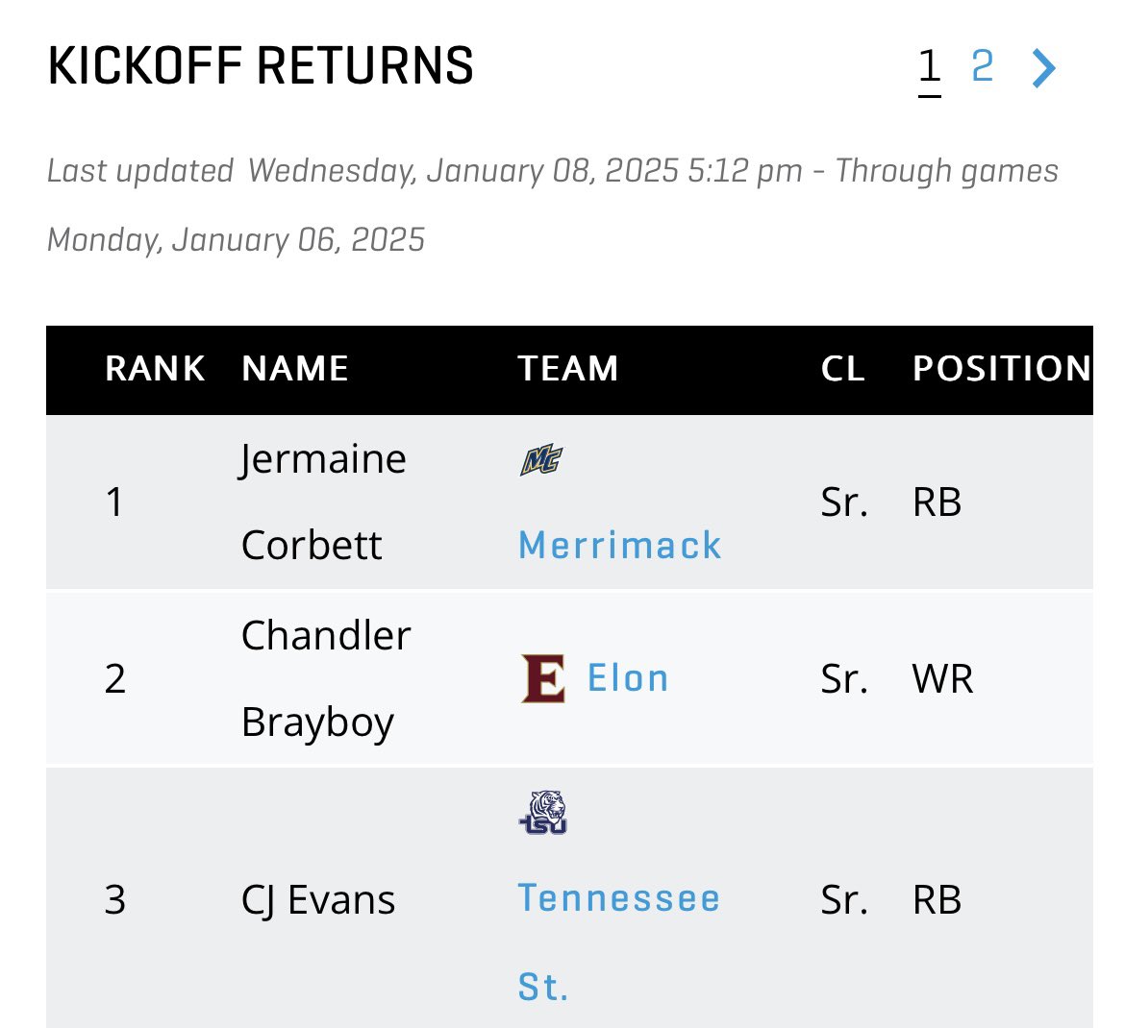The width and height of the screenshot is (1125, 1028).
Task: Select the CJ Evans player name
Action: (x=318, y=899)
